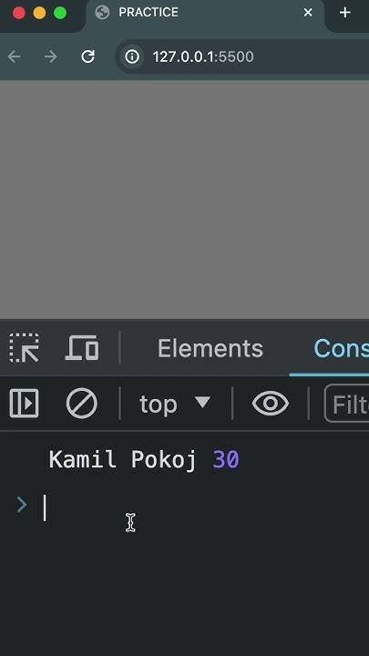The width and height of the screenshot is (369, 656).
Task: Open a new tab with plus button
Action: (344, 13)
